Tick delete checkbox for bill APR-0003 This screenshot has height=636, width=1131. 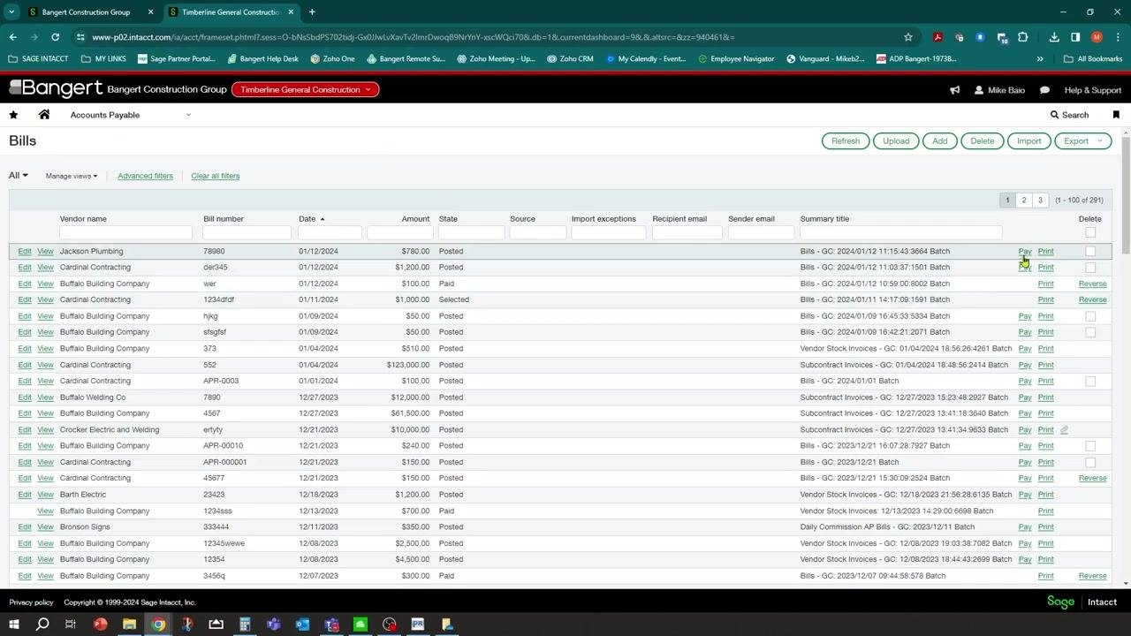(1090, 382)
